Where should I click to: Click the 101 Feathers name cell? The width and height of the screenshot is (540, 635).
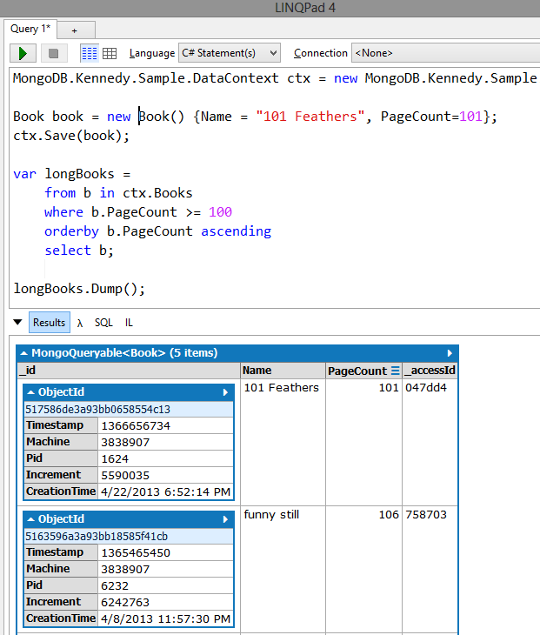pyautogui.click(x=281, y=388)
